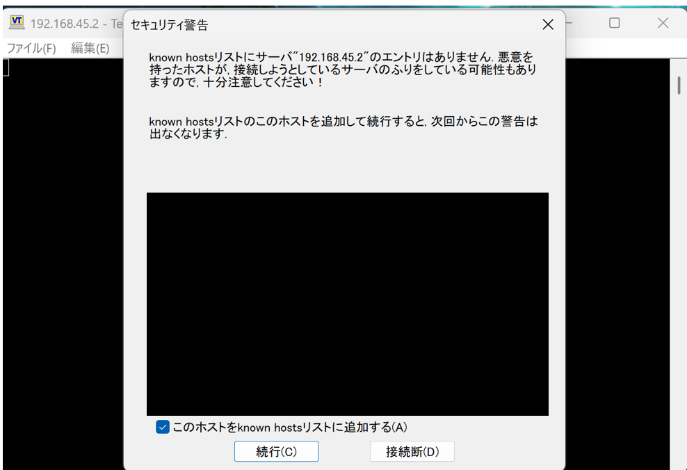Image resolution: width=687 pixels, height=470 pixels.
Task: Open the 編集(E) menu
Action: coord(90,48)
